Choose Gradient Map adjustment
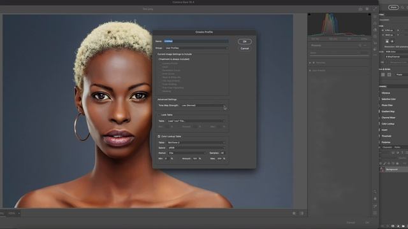This screenshot has width=408, height=229. pos(388,111)
